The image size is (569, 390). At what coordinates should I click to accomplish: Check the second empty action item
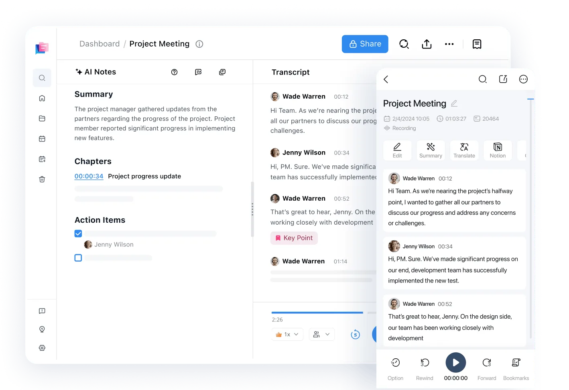pos(78,258)
